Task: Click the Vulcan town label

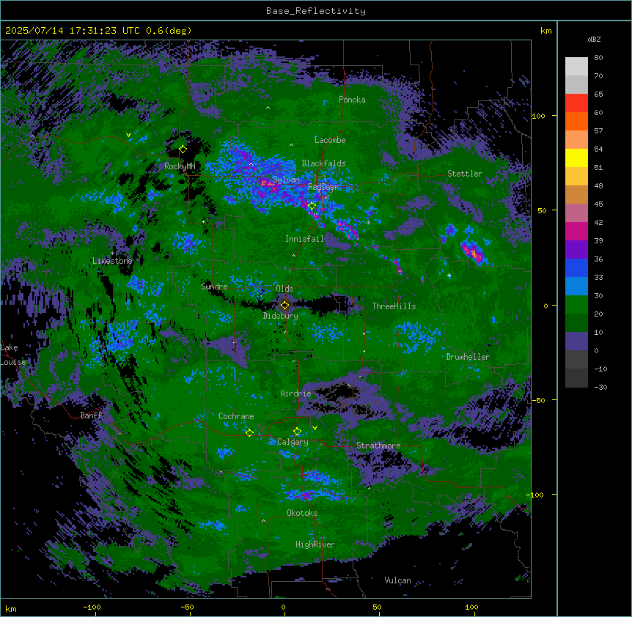Action: click(398, 580)
